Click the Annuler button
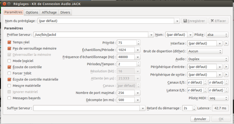Screen dimensions: 234x124 point(200,119)
